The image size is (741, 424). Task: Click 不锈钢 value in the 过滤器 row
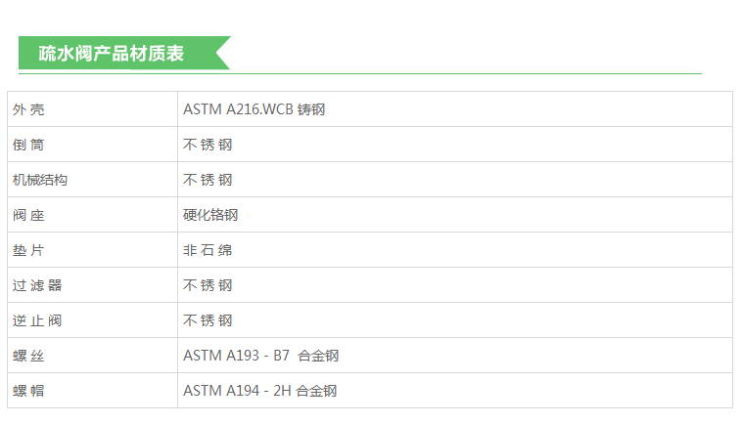(x=208, y=285)
